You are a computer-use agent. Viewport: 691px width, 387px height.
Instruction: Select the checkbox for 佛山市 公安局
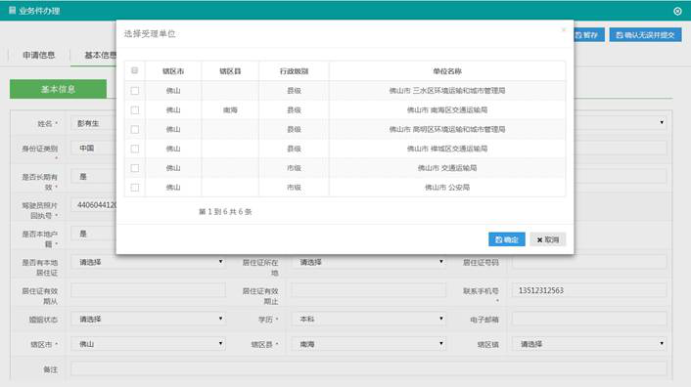[x=135, y=188]
